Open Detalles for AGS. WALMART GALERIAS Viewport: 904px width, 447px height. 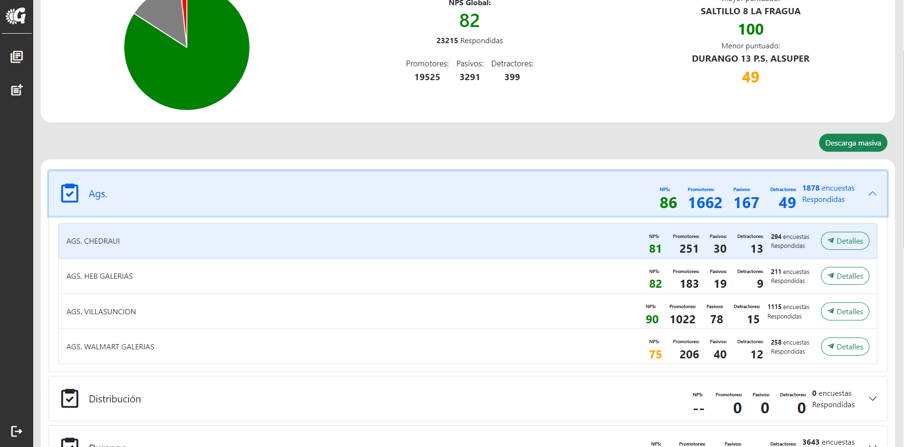845,347
